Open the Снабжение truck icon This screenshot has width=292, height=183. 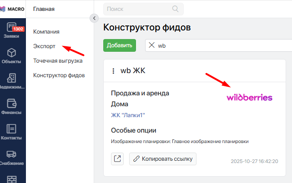click(12, 157)
